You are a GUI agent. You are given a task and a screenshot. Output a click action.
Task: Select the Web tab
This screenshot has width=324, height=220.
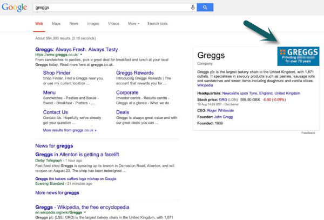39,24
